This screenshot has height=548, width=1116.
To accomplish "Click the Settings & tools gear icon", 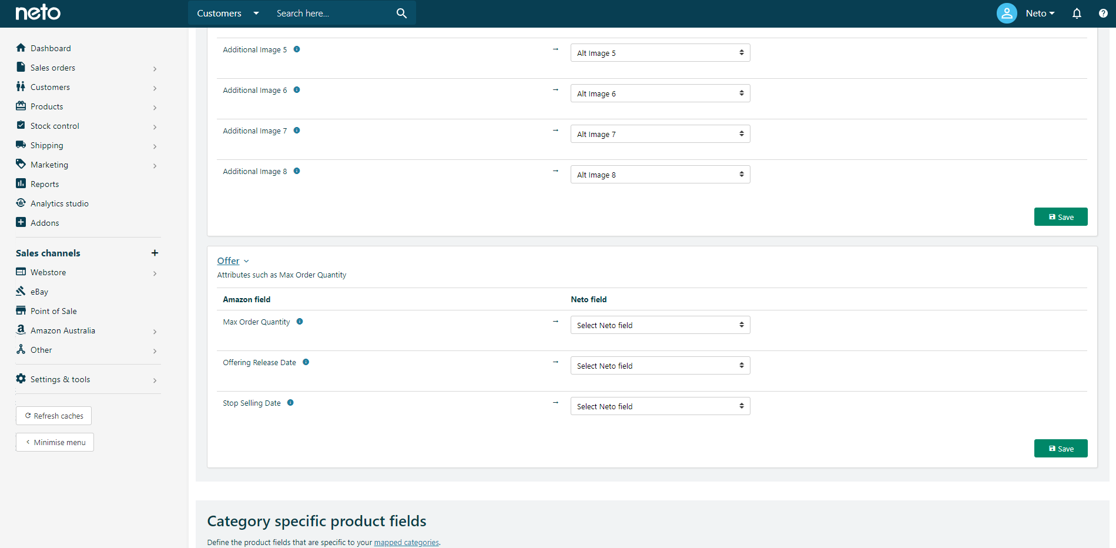I will click(x=21, y=379).
